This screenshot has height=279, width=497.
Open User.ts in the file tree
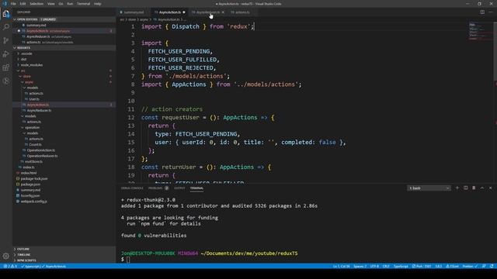34,99
